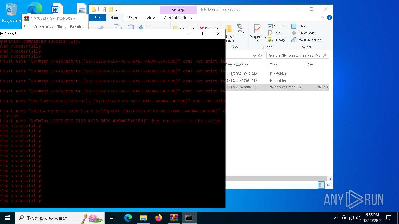
Task: Expand the Open button dropdown arrow
Action: tap(285, 26)
